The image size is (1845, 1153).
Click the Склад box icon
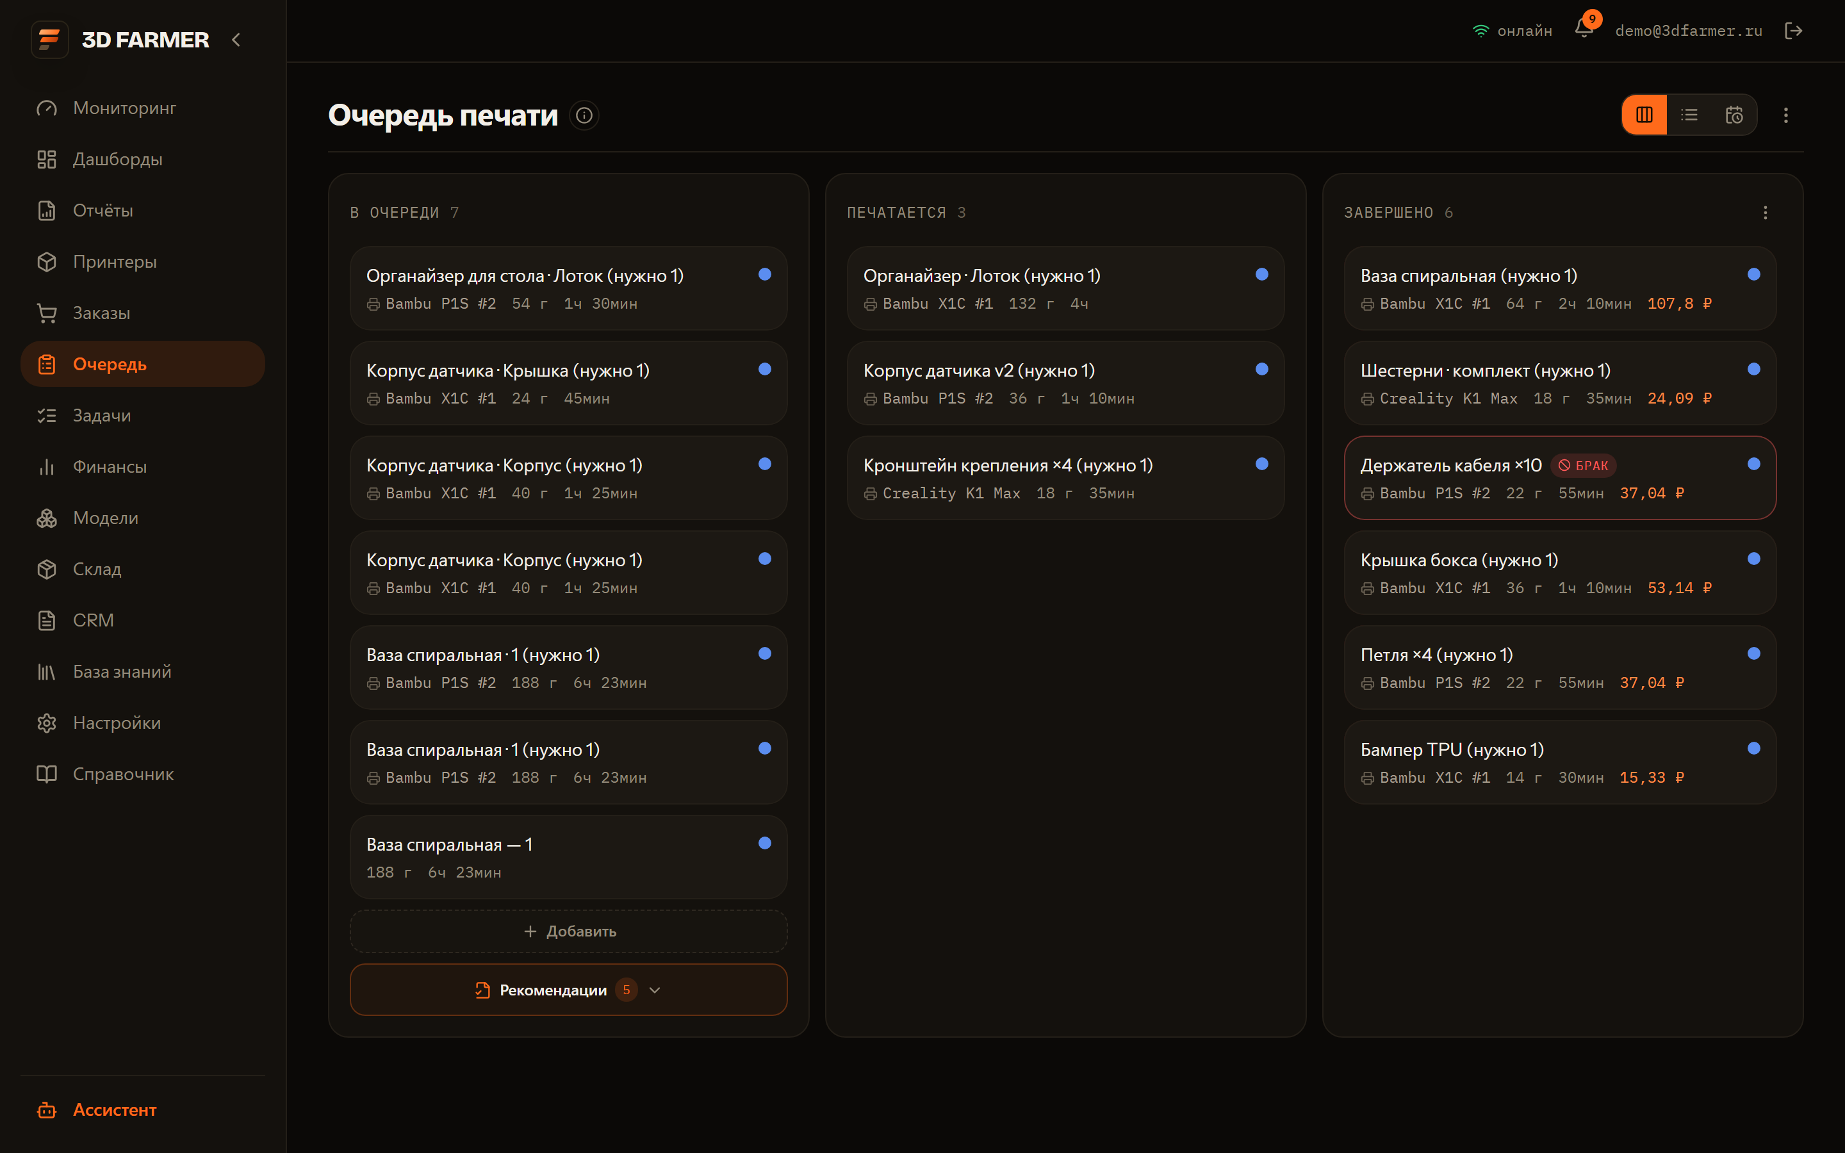pyautogui.click(x=47, y=569)
